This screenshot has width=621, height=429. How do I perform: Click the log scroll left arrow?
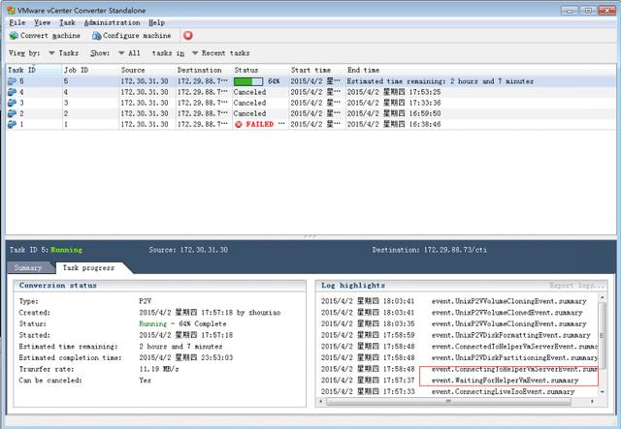coord(320,402)
